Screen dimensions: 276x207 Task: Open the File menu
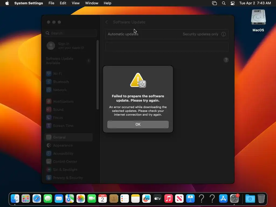pyautogui.click(x=51, y=3)
